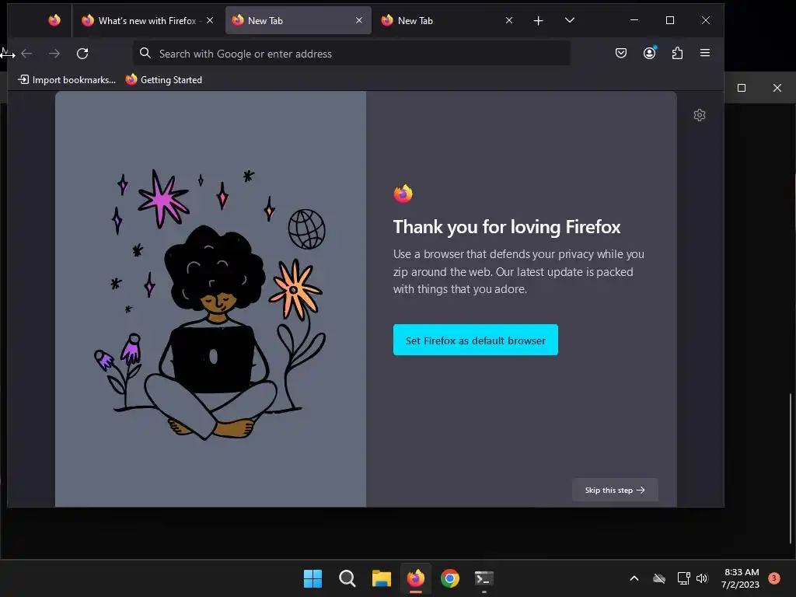
Task: Click the Thank you for loving Firefox heading
Action: click(507, 227)
